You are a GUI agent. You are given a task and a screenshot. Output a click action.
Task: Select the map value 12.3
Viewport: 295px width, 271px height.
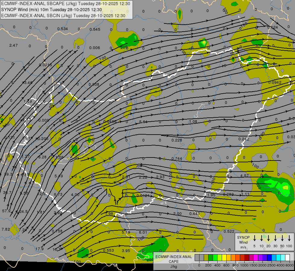tap(41, 194)
